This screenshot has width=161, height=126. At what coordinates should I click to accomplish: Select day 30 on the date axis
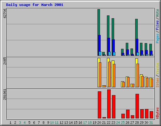(146, 123)
